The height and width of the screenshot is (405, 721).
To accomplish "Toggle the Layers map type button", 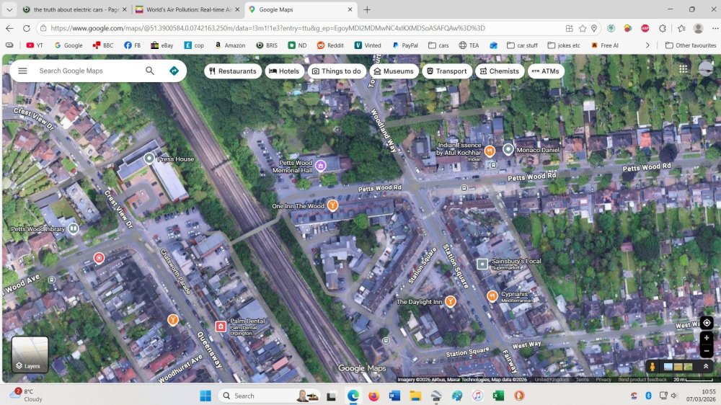I will click(x=30, y=355).
